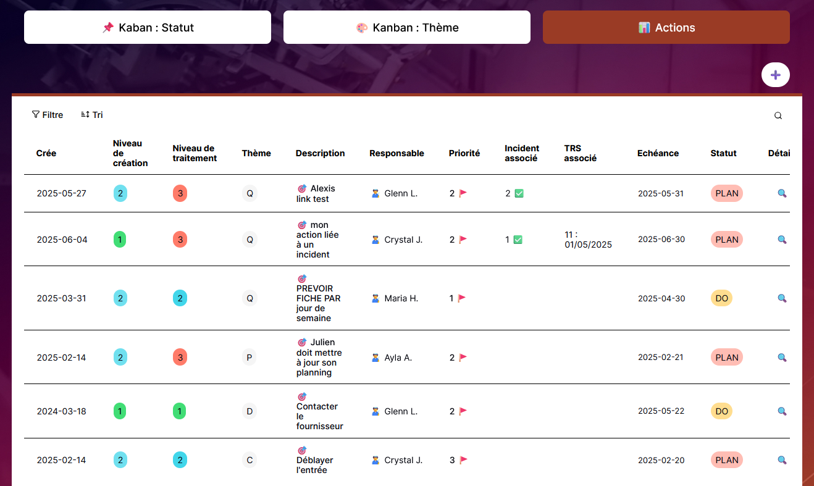Viewport: 814px width, 486px height.
Task: Click target icon above PREVOIR FICHE PAR
Action: pos(302,279)
